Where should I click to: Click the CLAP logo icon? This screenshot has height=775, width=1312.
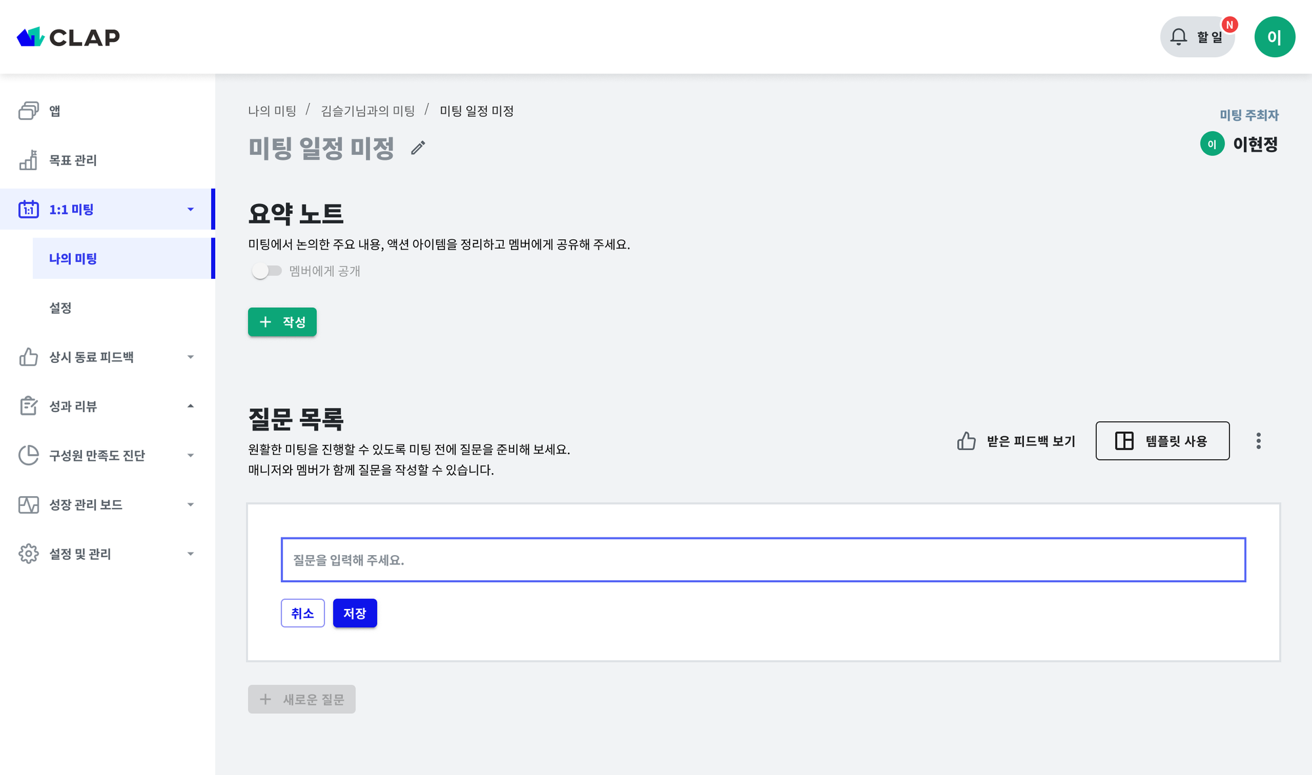pyautogui.click(x=30, y=37)
